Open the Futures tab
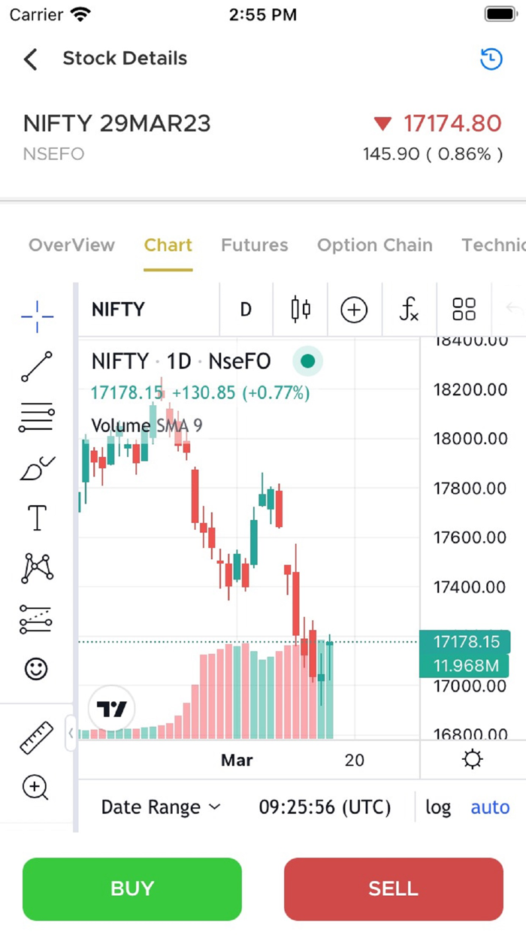This screenshot has height=935, width=526. pos(255,245)
